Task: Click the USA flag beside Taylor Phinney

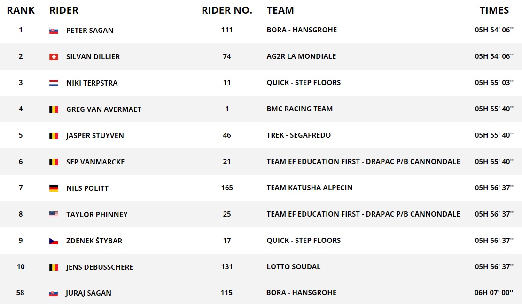Action: [54, 215]
